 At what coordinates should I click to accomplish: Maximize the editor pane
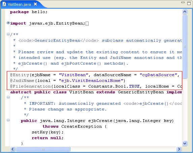(189, 3)
